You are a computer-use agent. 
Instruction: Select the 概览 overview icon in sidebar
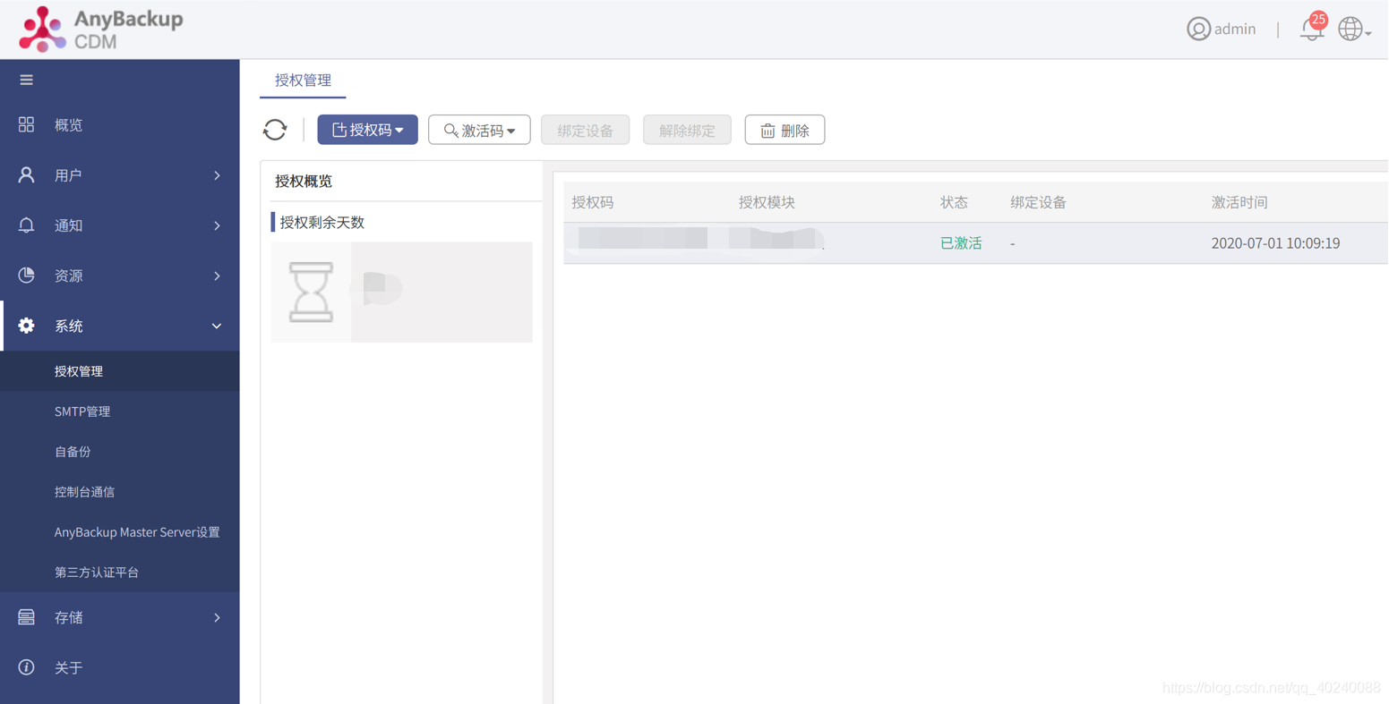[x=25, y=124]
